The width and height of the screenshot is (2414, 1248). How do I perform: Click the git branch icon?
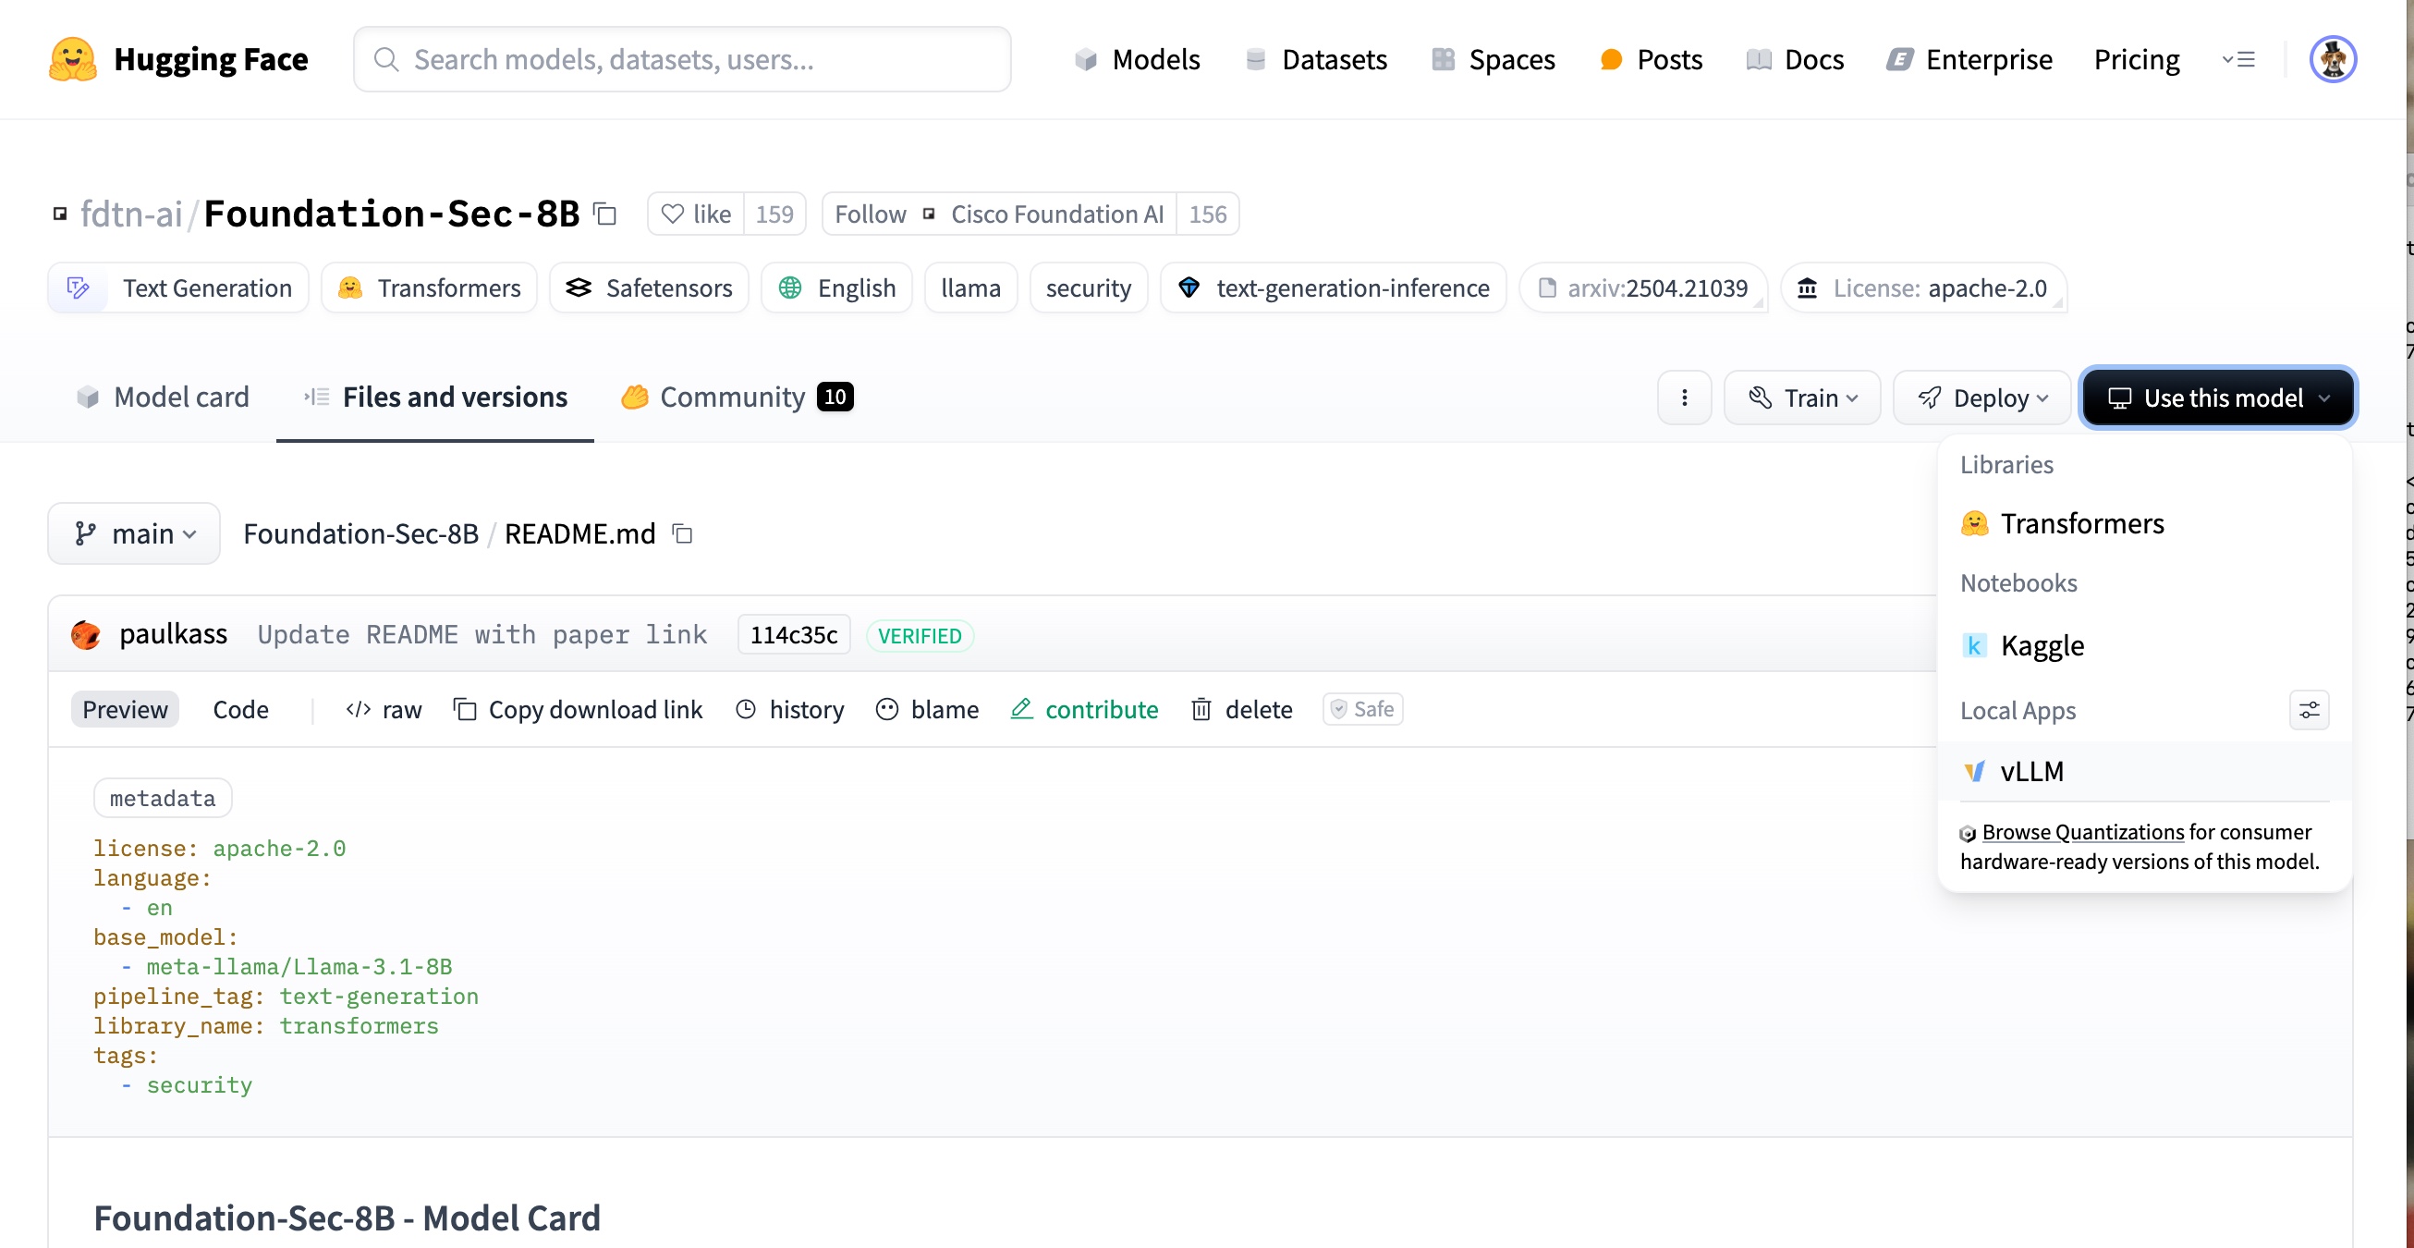coord(86,533)
